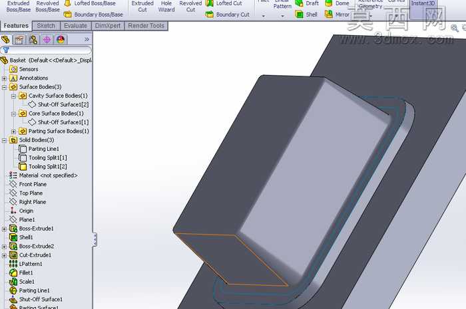
Task: Click the zoom magnifier icon in viewport toolbar
Action: tap(455, 28)
